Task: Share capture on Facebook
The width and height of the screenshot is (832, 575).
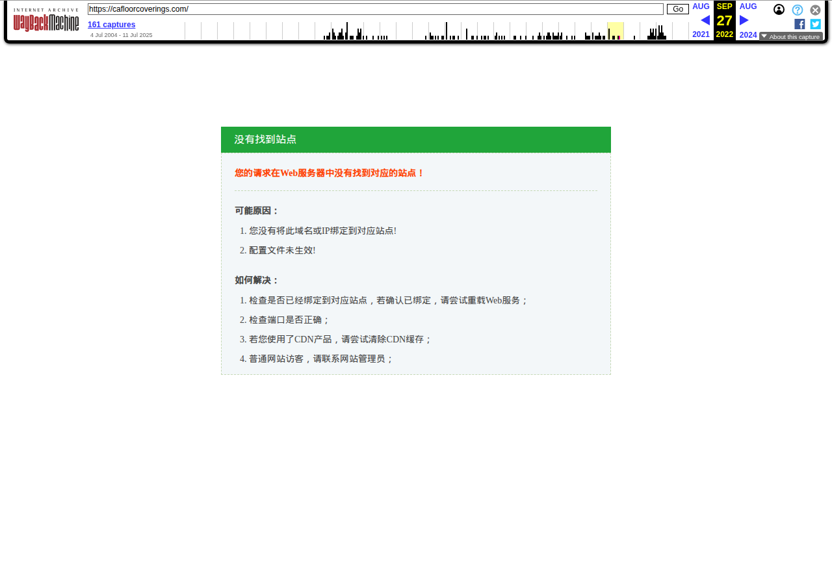Action: (799, 24)
